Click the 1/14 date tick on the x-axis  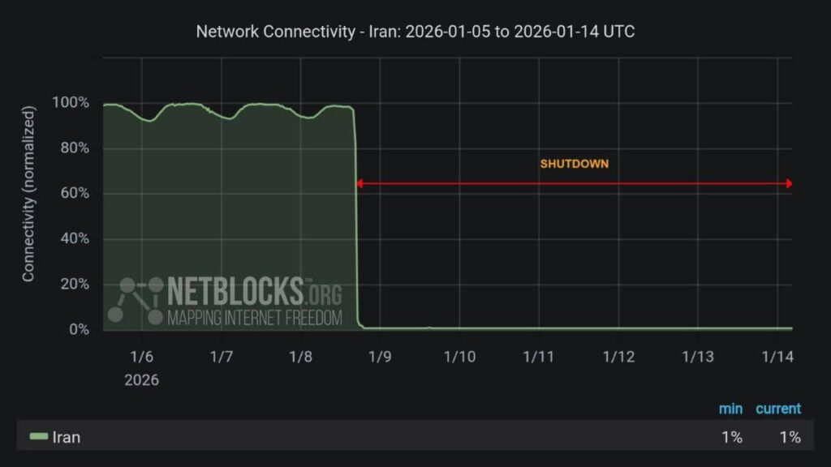[777, 357]
